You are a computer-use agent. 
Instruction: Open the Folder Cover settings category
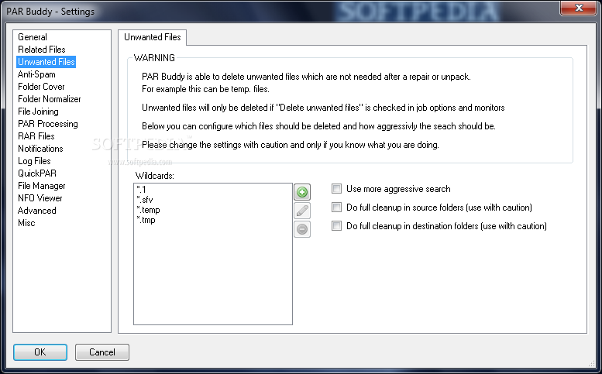coord(42,87)
